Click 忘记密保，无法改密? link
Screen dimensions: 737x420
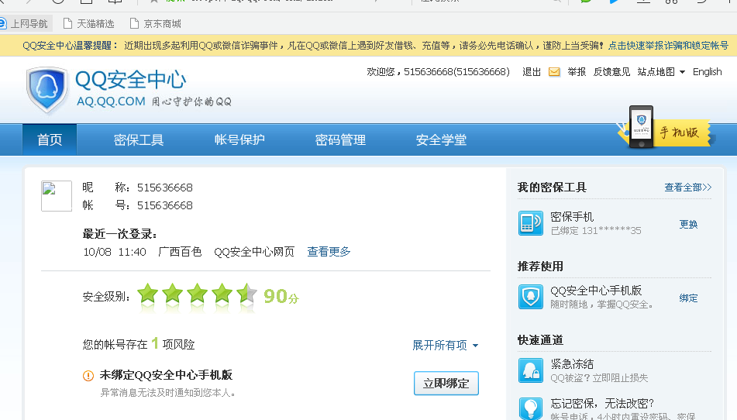tap(601, 403)
